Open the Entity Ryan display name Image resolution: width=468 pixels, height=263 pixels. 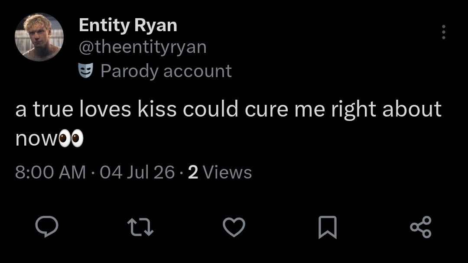[x=128, y=26]
